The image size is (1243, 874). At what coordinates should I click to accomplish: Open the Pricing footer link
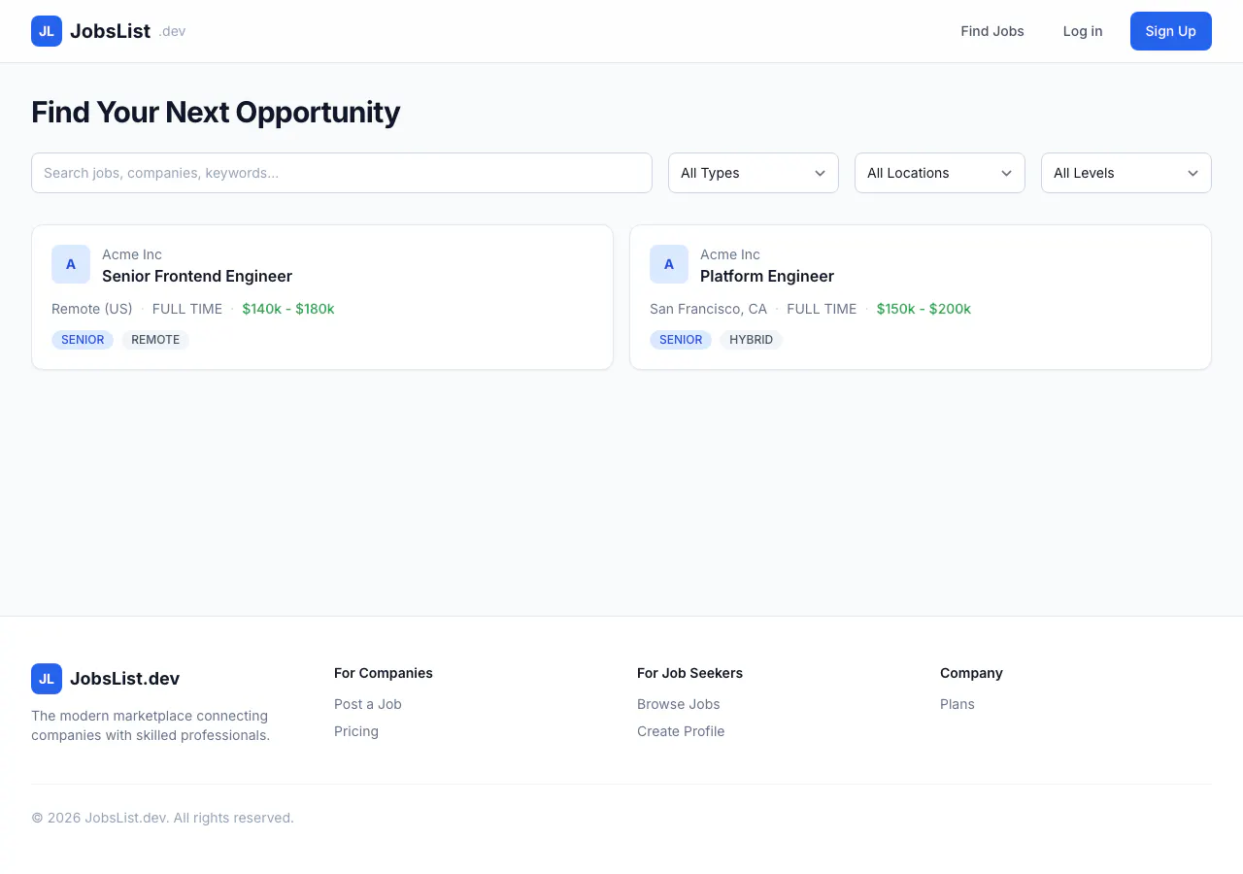pos(356,731)
